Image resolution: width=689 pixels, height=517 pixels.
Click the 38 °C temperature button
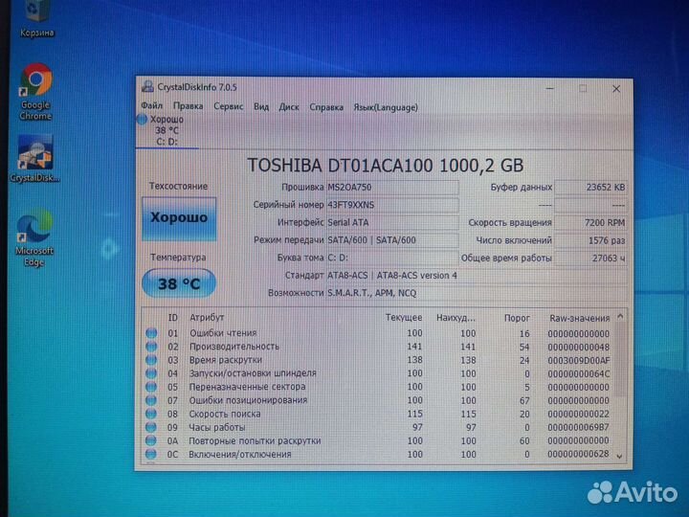point(179,283)
